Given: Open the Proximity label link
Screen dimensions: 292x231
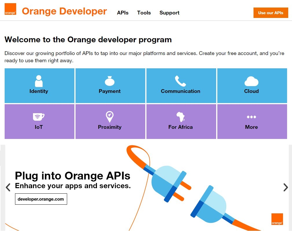Looking at the screenshot, I should pos(110,127).
